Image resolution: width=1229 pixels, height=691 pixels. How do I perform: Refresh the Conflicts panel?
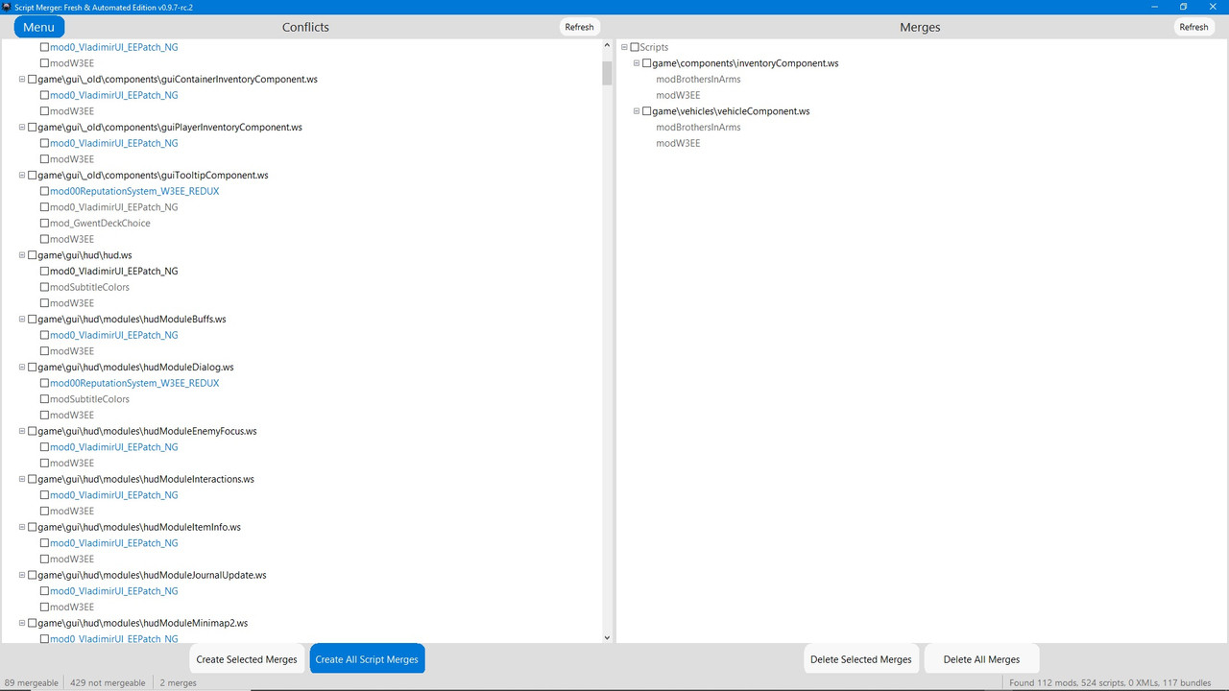pyautogui.click(x=579, y=27)
